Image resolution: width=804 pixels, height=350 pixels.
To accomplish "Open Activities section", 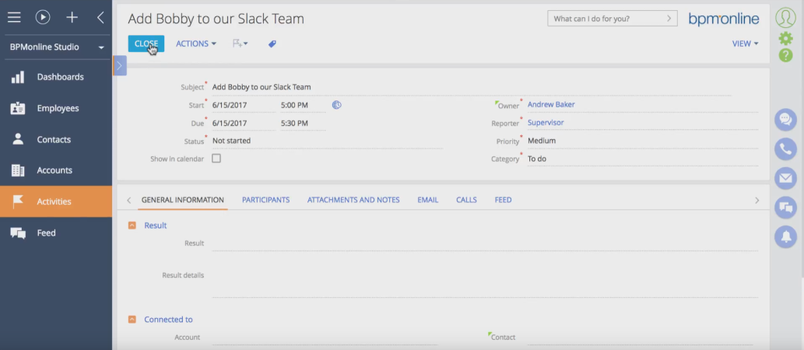I will [56, 201].
